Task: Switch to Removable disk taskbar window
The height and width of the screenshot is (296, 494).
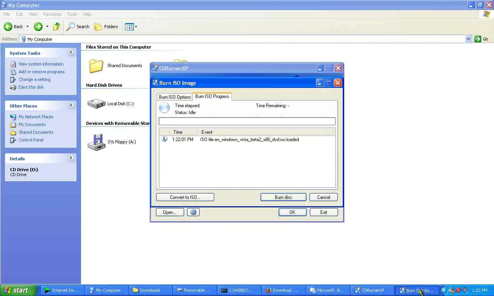Action: 194,290
